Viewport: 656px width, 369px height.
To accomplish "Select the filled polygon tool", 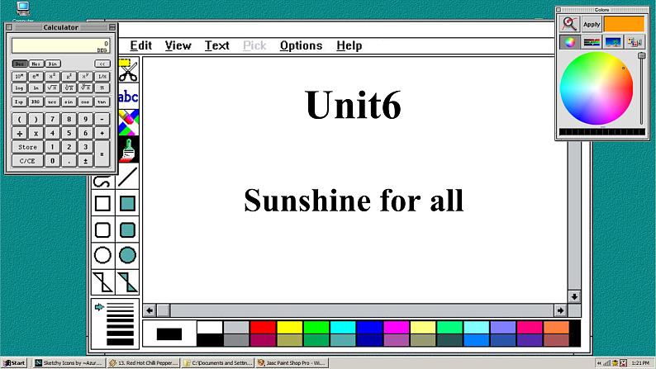I will coord(128,281).
